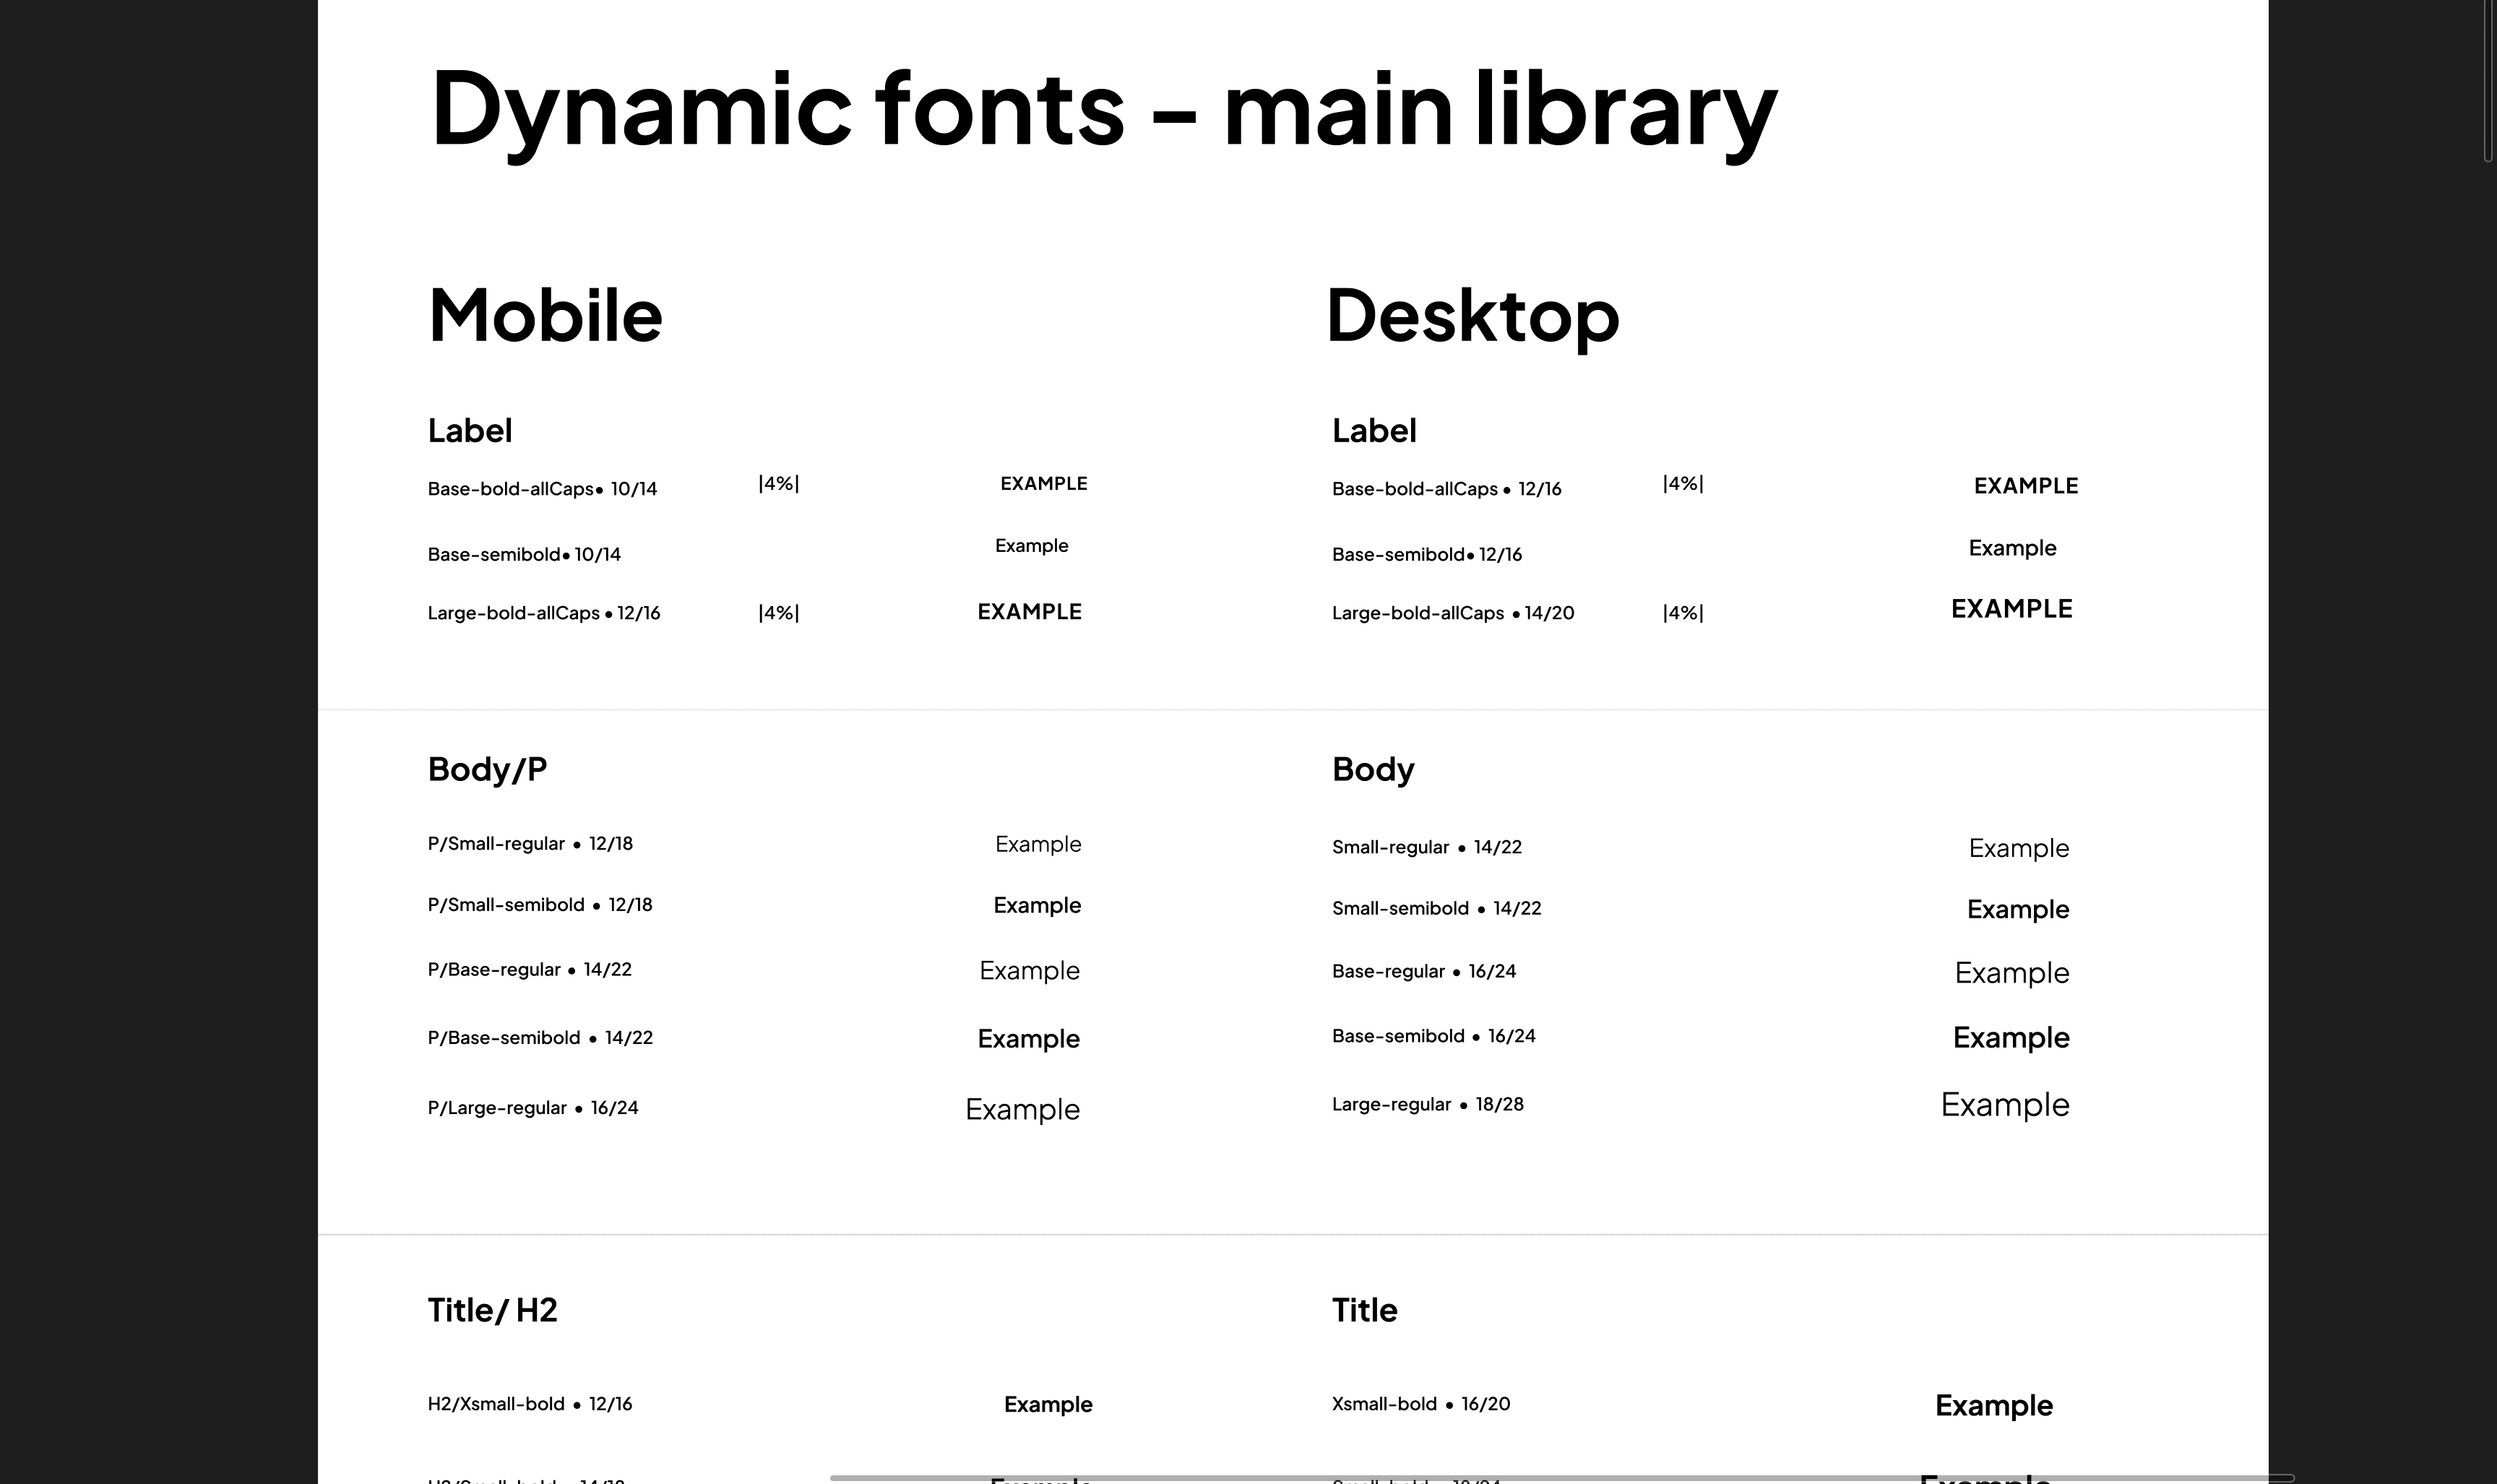This screenshot has width=2497, height=1484.
Task: Select the Mobile 'Base-bold-allCaps • 10/14' text
Action: (x=542, y=489)
